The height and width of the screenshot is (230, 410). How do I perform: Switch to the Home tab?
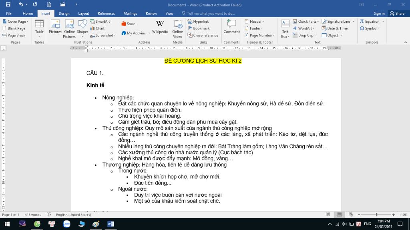click(28, 13)
